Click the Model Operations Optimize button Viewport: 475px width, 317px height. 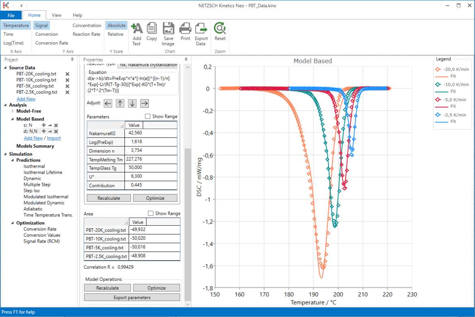[x=156, y=288]
